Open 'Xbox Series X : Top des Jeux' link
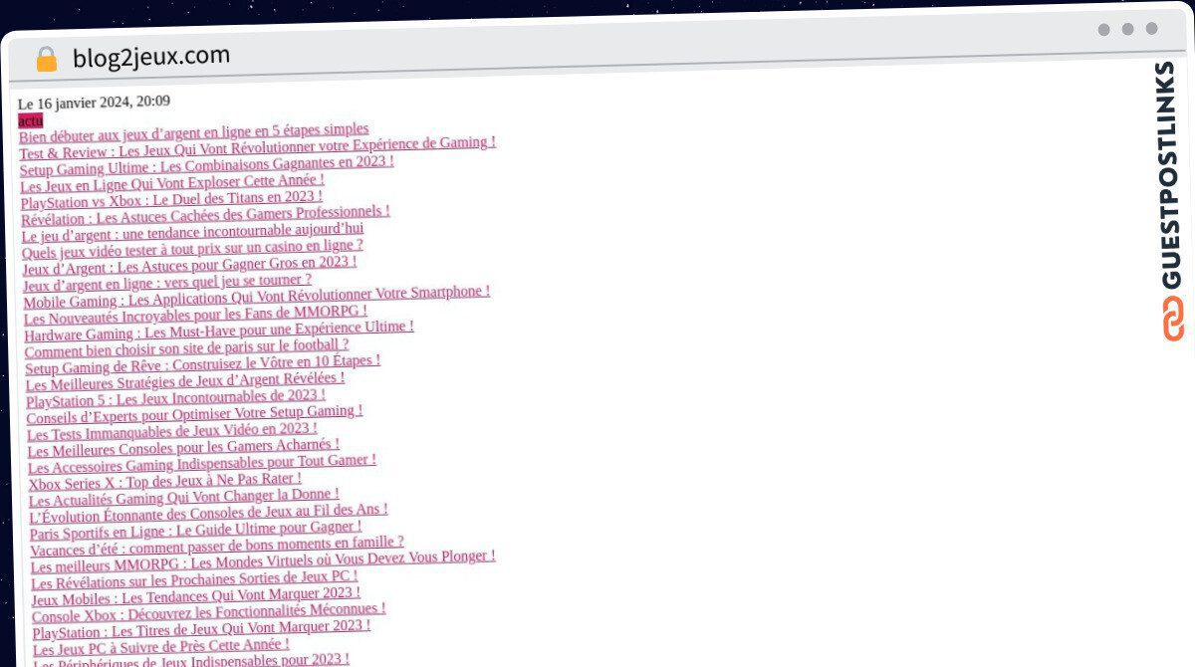 coord(165,482)
